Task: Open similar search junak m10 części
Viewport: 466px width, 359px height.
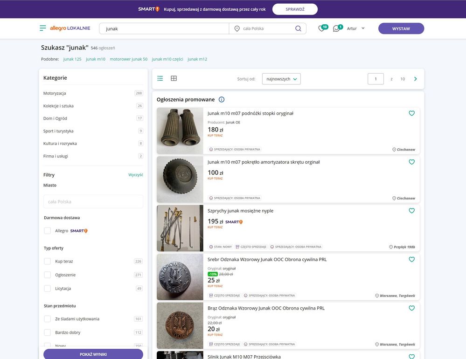Action: click(x=167, y=59)
